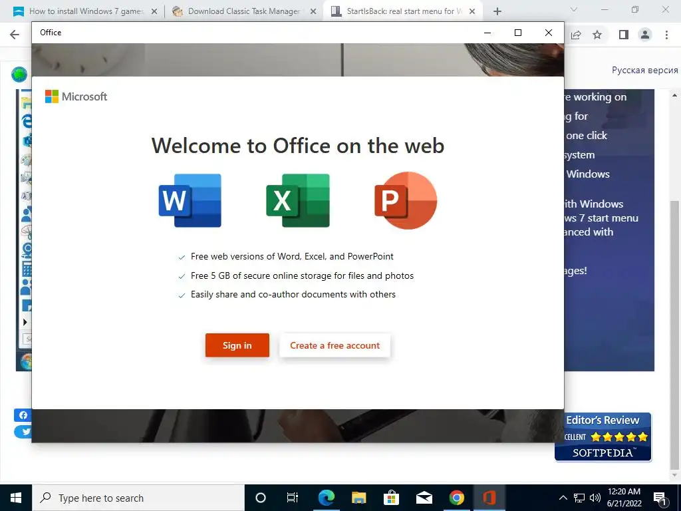The width and height of the screenshot is (681, 511).
Task: Click Create a free account
Action: pos(335,345)
